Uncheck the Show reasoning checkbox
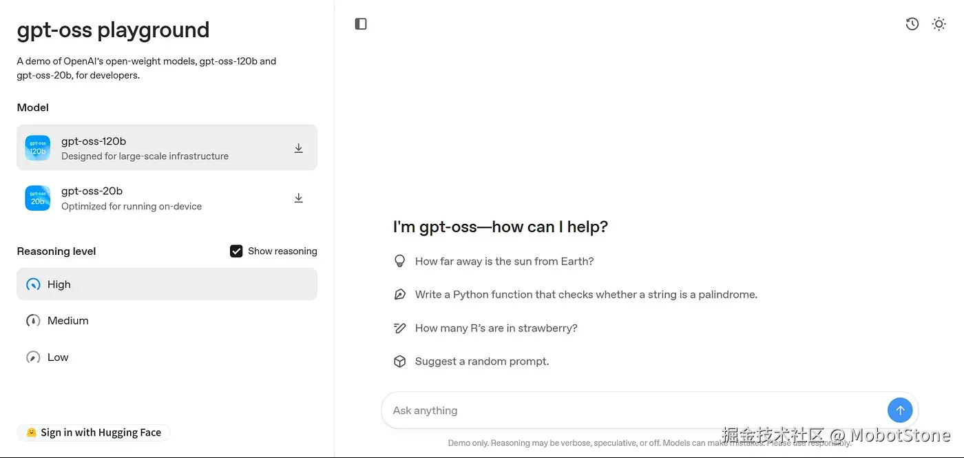This screenshot has width=964, height=458. point(236,251)
